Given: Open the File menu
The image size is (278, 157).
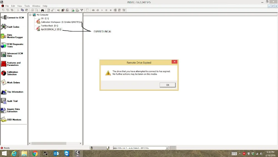Looking at the screenshot, I should click(x=7, y=6).
